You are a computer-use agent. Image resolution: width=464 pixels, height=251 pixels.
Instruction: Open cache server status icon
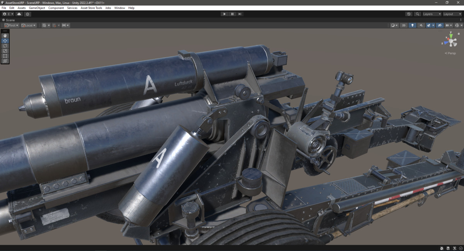[449, 248]
